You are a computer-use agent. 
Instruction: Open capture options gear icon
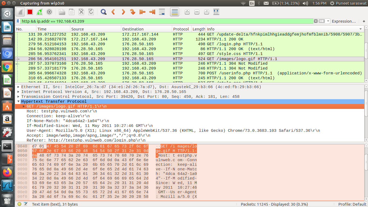[49, 12]
